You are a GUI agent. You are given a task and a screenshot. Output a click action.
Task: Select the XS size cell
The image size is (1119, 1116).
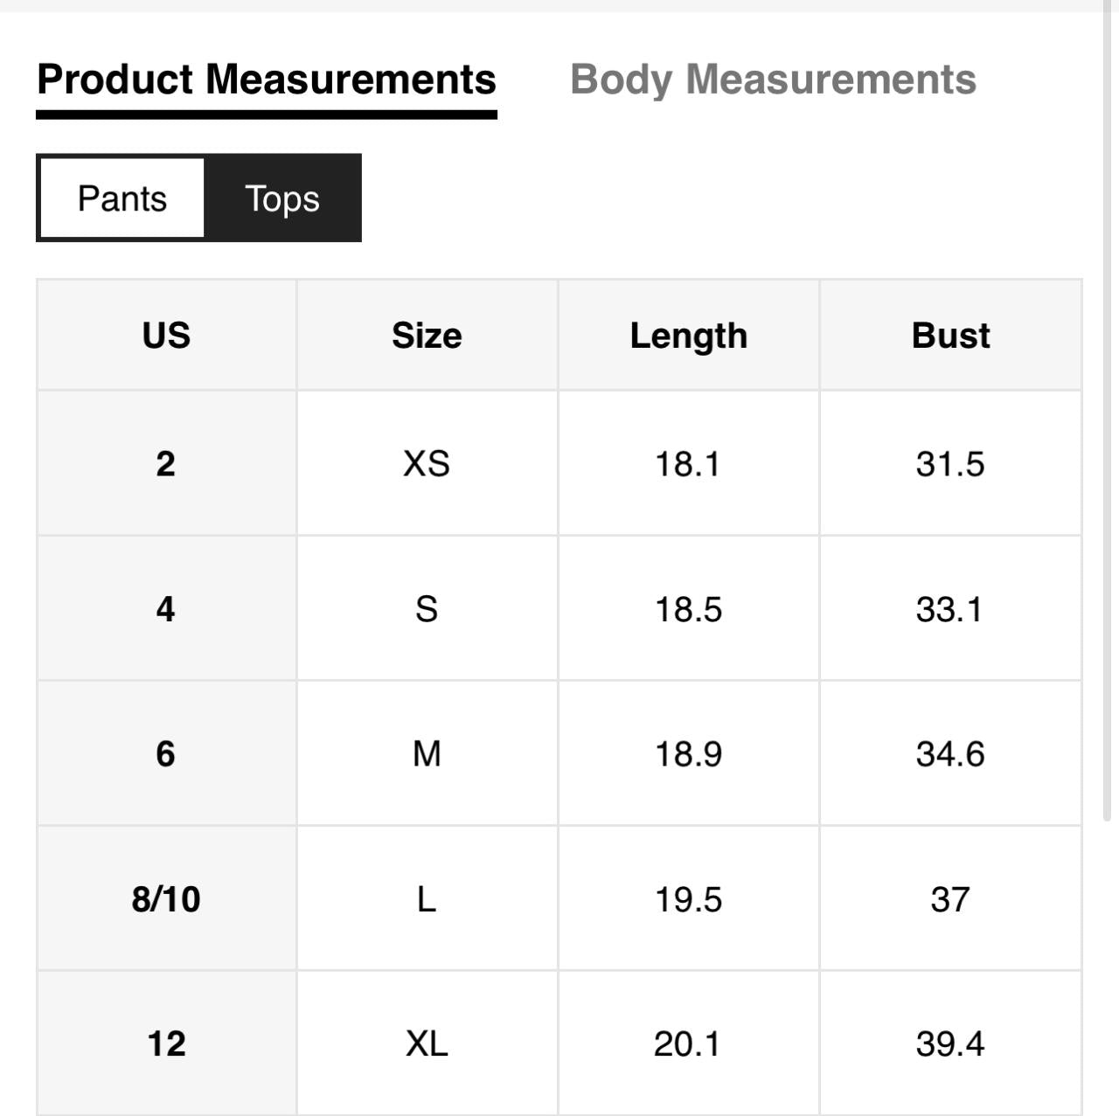coord(427,463)
